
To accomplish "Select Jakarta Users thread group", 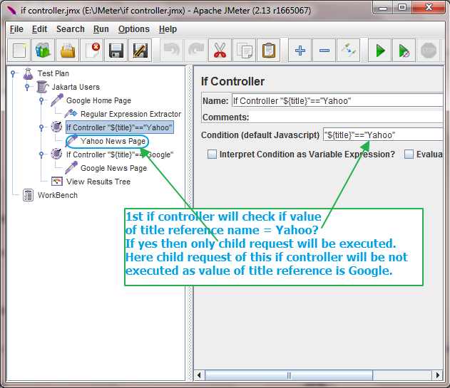I will 76,87.
